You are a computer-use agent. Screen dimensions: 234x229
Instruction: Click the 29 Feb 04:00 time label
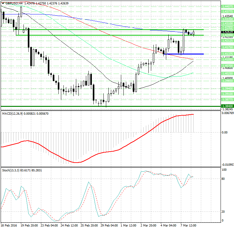click(109, 226)
